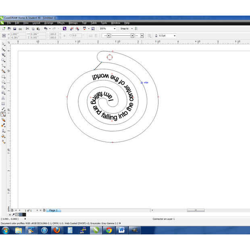
Task: Select the Ellipse tool
Action: tap(3, 82)
